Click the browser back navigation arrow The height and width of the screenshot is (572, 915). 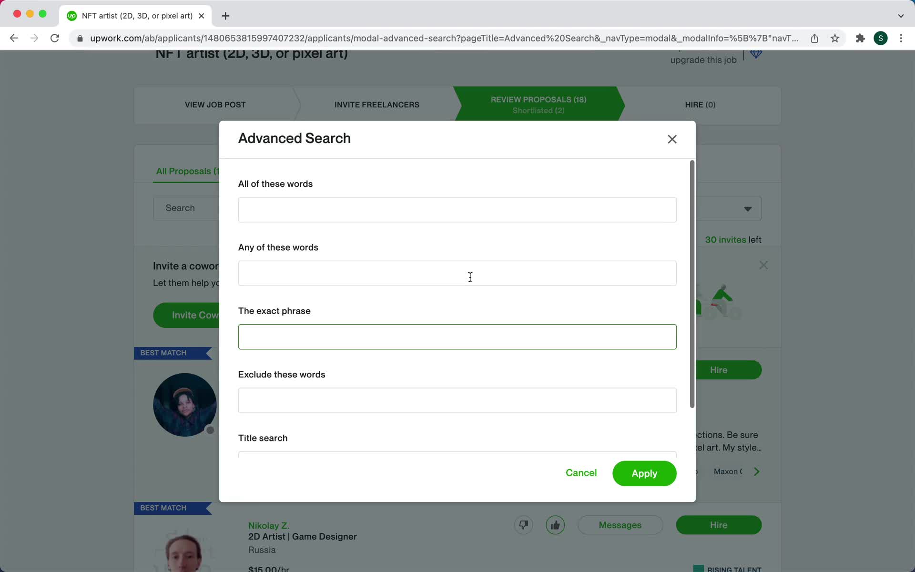[14, 38]
